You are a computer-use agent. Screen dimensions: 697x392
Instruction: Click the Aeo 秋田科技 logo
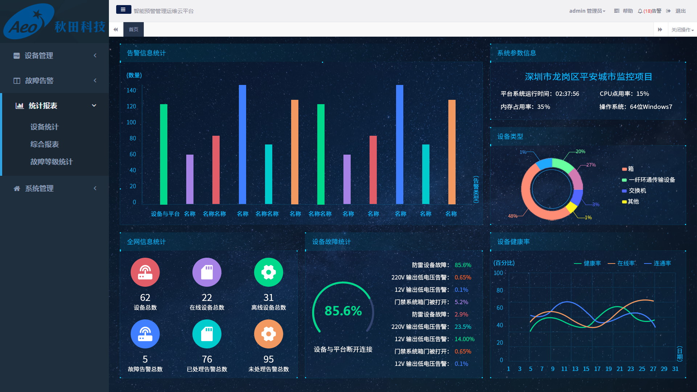click(54, 22)
